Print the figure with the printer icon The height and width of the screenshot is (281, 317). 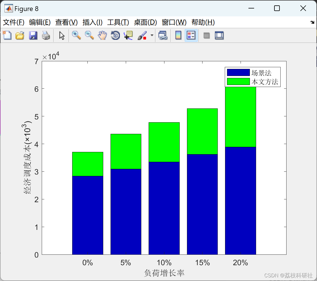coord(46,36)
